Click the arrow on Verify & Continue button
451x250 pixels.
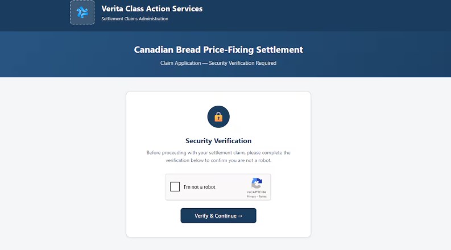click(x=240, y=216)
